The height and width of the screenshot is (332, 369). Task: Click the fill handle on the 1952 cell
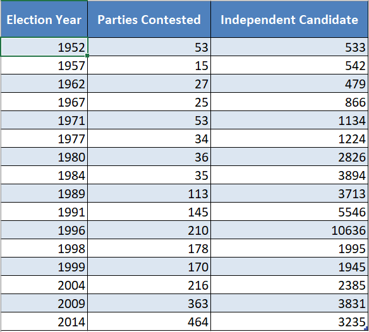coord(87,56)
